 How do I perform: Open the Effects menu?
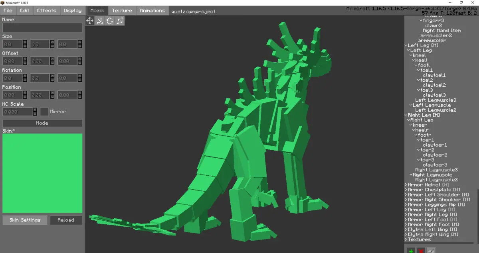[x=47, y=11]
